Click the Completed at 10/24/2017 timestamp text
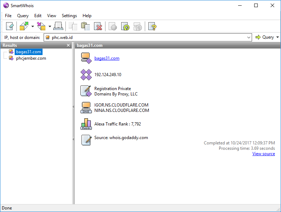281x212 pixels. [x=239, y=143]
